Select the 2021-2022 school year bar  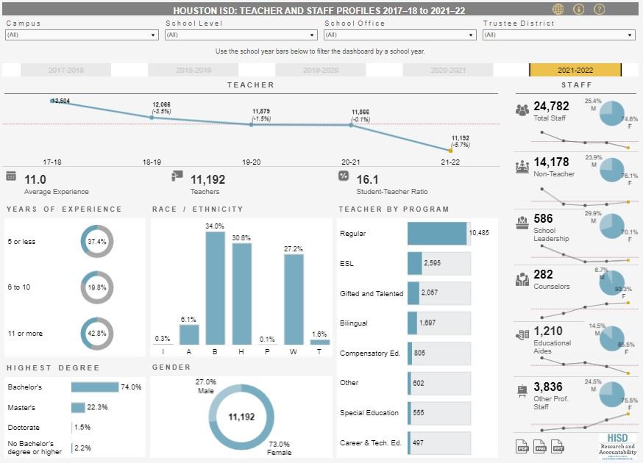click(x=575, y=70)
